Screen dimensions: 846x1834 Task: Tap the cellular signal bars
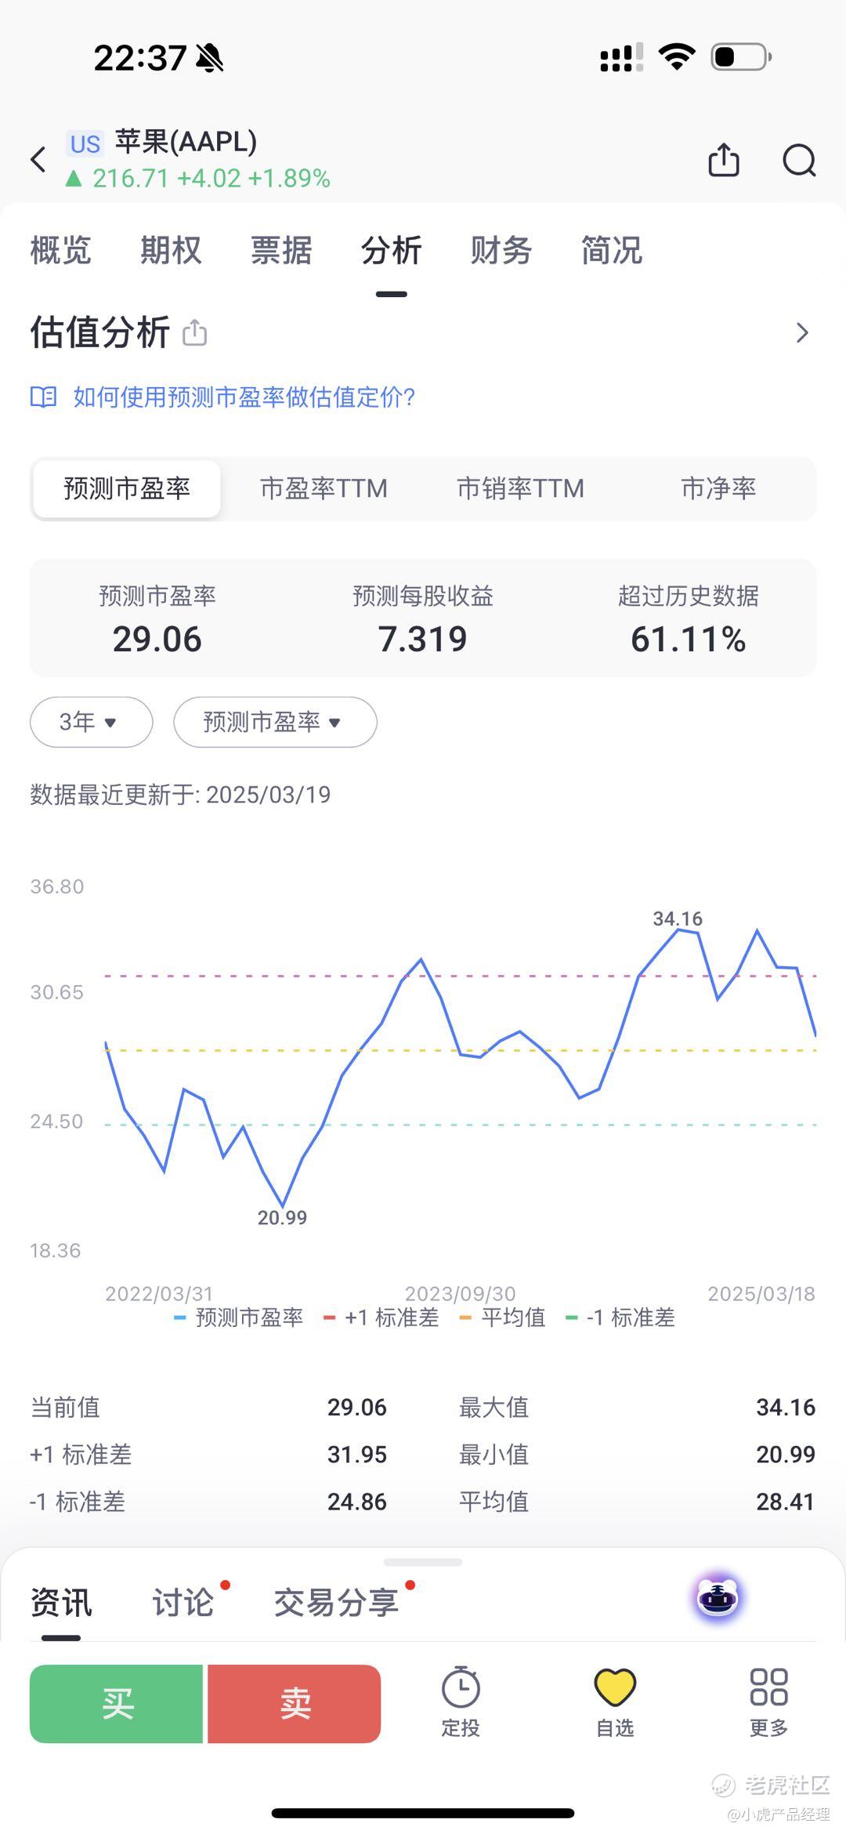click(x=621, y=58)
